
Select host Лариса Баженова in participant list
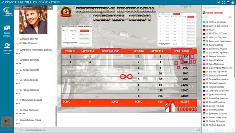[x=215, y=13]
